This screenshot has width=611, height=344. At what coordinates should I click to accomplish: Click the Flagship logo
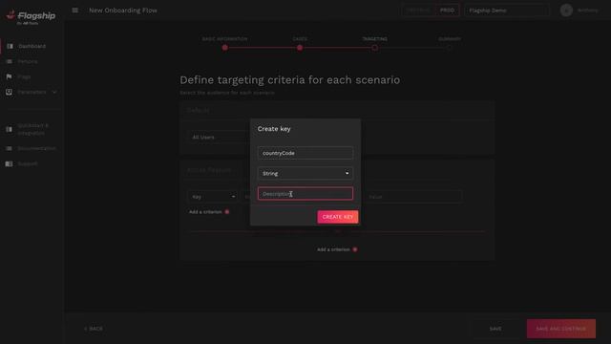click(x=31, y=16)
